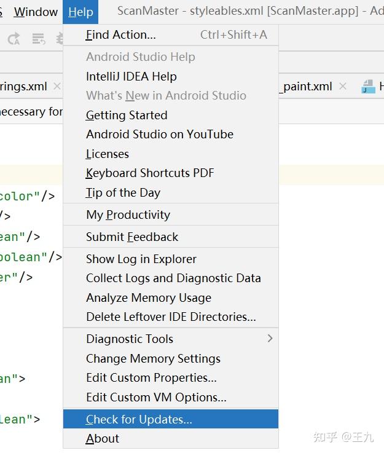Expand the Diagnostic Tools submenu arrow
384x453 pixels.
(x=270, y=338)
